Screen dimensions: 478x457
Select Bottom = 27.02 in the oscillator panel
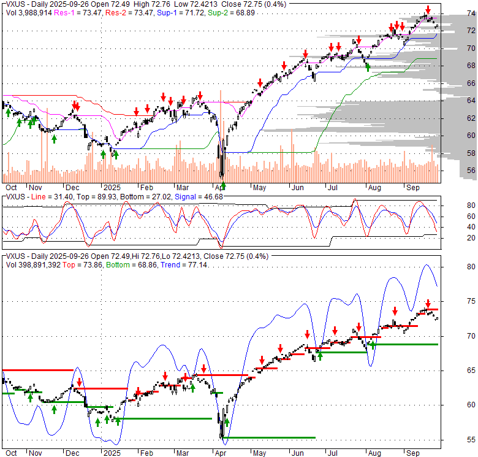point(146,197)
